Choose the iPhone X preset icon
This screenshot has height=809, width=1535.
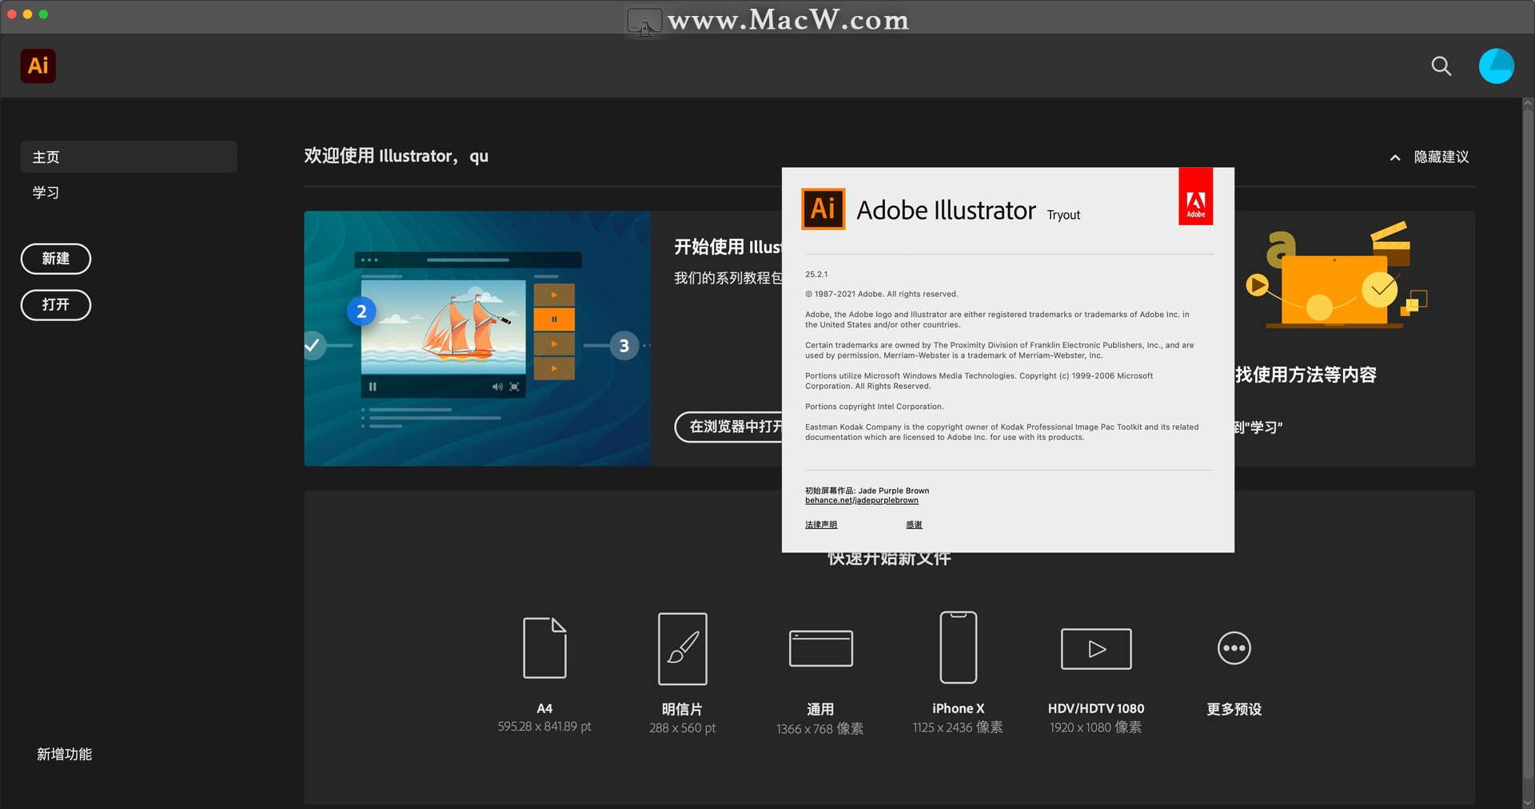(958, 648)
